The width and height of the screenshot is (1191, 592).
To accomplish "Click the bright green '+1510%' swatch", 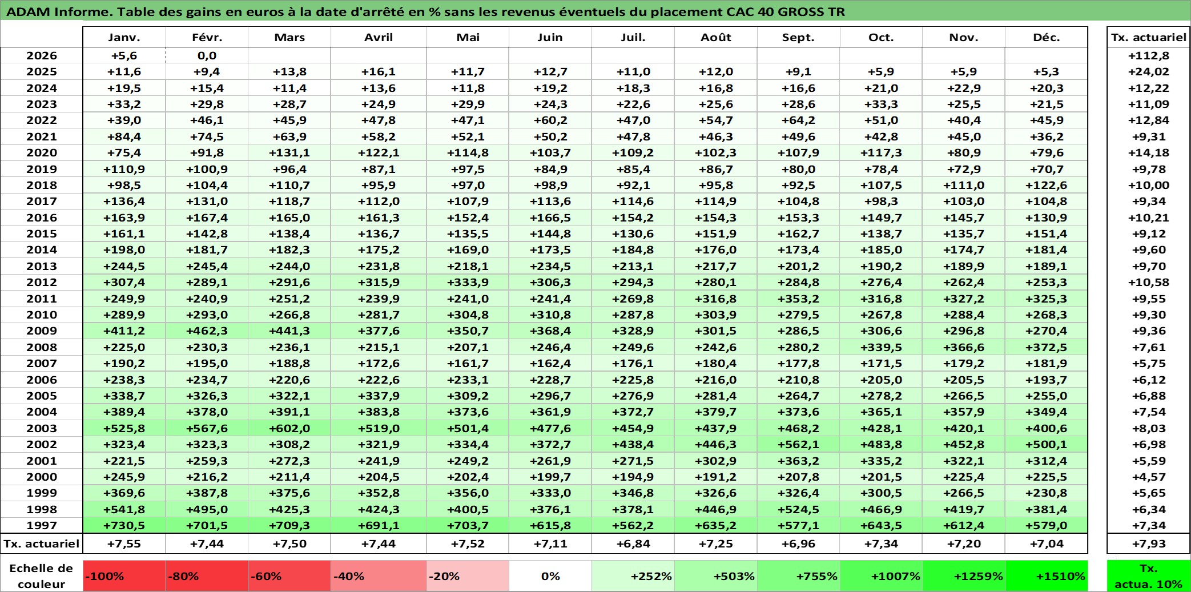I will coord(1047,576).
